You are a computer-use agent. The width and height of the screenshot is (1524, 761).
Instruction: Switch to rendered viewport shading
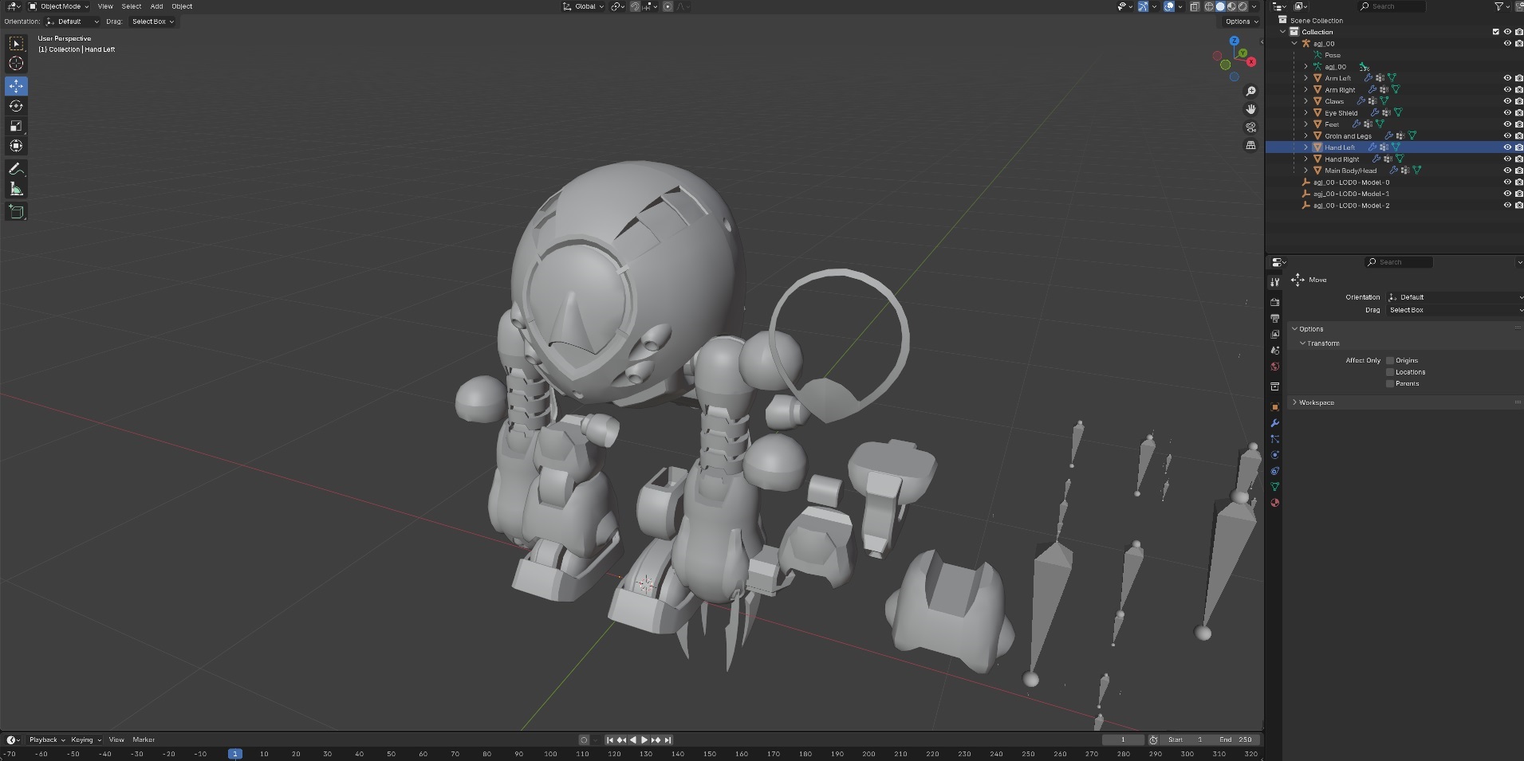pos(1242,6)
